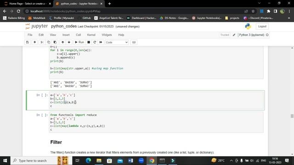Move selected cell up arrow
The image size is (294, 165).
[x=62, y=42]
